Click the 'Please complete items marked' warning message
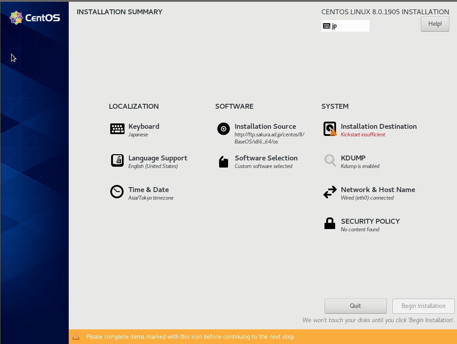457x344 pixels. click(x=191, y=337)
